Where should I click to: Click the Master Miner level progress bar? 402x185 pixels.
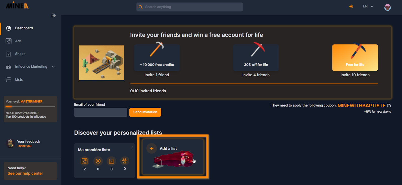[x=30, y=107]
